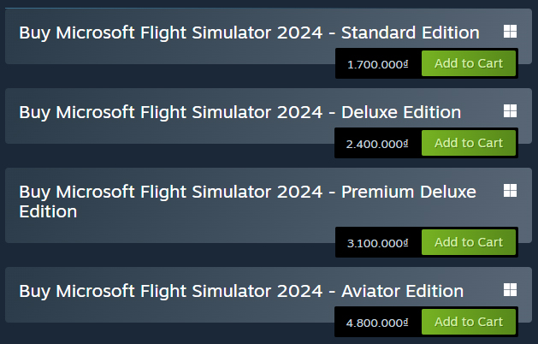Click empty panel area below Premium Deluxe's "Edition" line
Image resolution: width=538 pixels, height=344 pixels.
170,233
